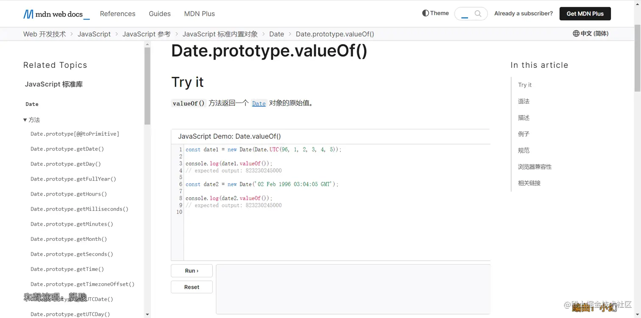Open the Guides menu
This screenshot has width=641, height=318.
(x=160, y=14)
